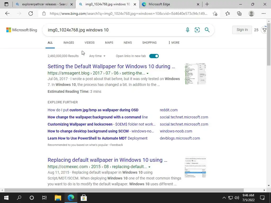Open Microsoft Rewards trophy icon
This screenshot has height=203, width=271.
click(264, 30)
